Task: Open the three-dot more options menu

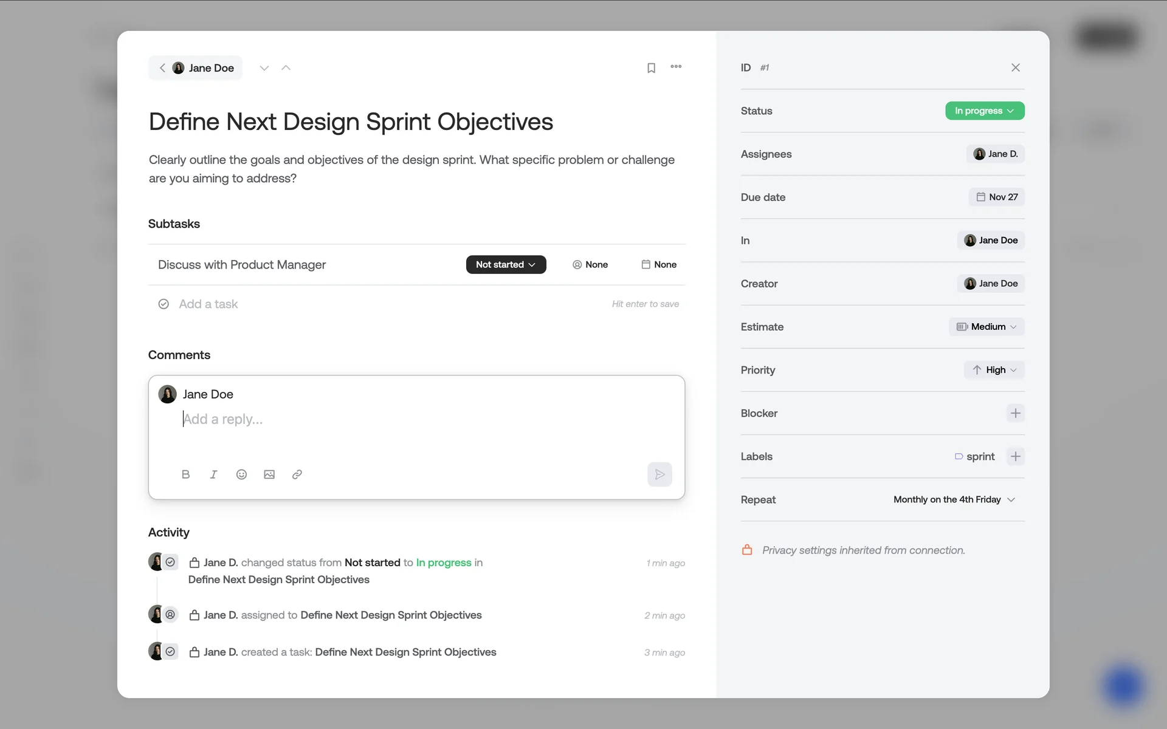Action: click(676, 67)
